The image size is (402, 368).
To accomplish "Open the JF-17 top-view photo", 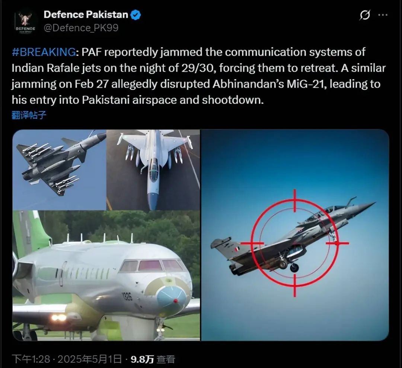I will point(153,170).
